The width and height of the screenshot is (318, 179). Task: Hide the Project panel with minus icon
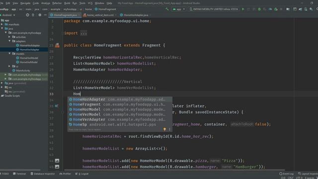pyautogui.click(x=45, y=15)
